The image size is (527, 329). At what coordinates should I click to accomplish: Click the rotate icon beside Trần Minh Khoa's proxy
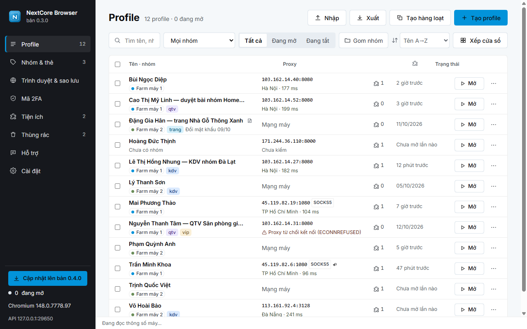335,264
